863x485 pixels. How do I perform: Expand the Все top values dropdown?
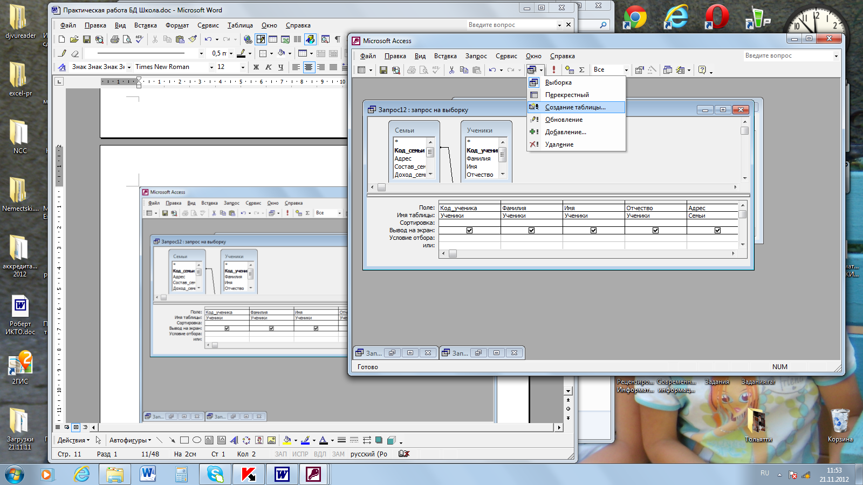626,70
